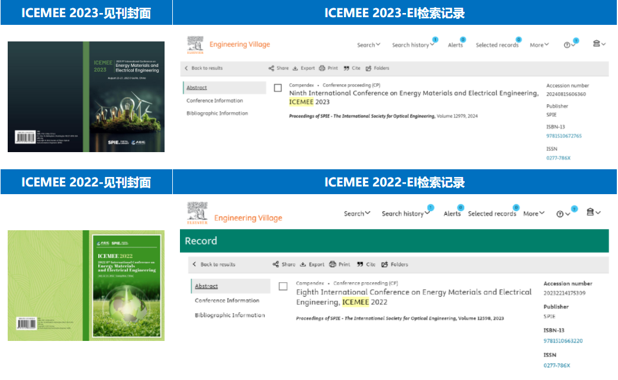Open Folders for the ICEMEE 2023 record
The width and height of the screenshot is (618, 380).
(377, 68)
